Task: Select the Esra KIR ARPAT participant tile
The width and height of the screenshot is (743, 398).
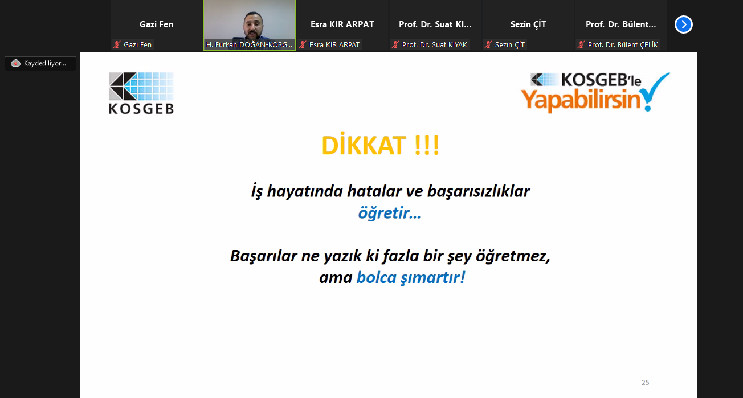Action: tap(342, 24)
